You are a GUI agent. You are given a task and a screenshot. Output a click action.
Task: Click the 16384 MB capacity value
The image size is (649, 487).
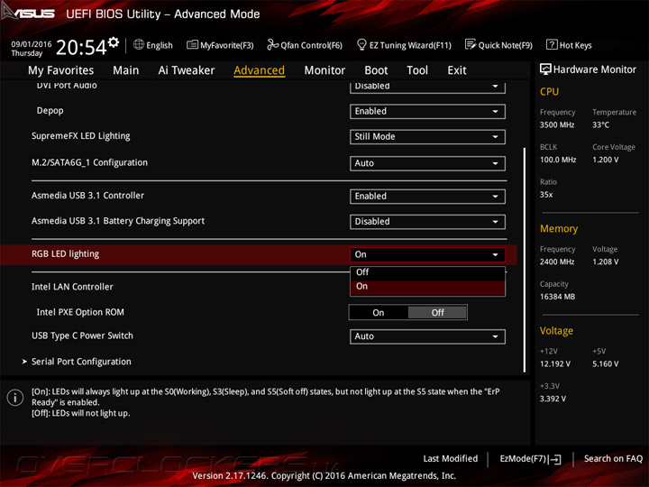pos(558,297)
